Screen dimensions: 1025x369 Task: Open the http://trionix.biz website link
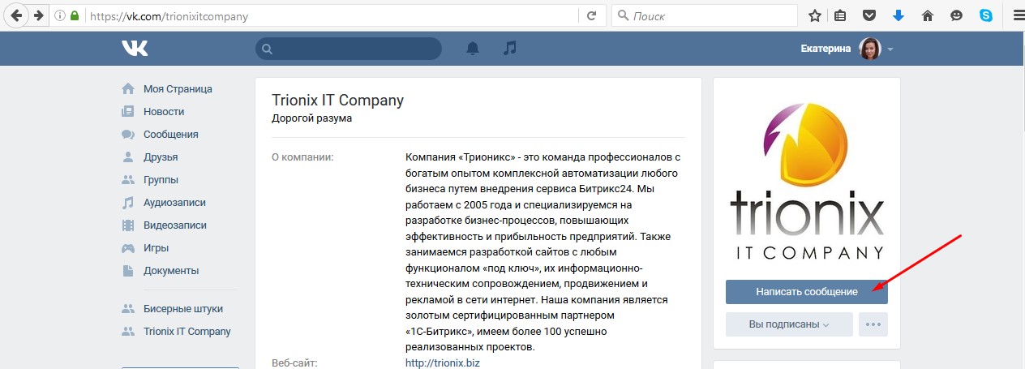[x=443, y=363]
